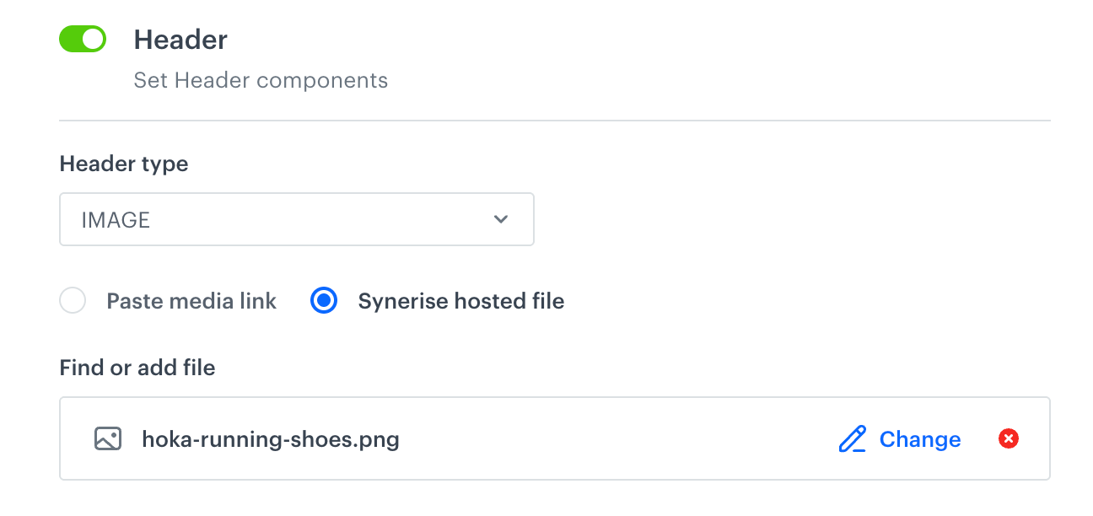
Task: Select the Synerise hosted file radio button
Action: click(324, 300)
